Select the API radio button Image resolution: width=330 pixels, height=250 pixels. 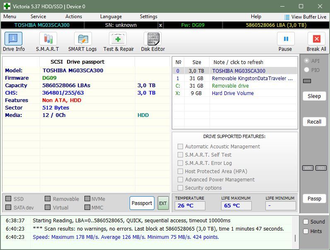pyautogui.click(x=307, y=61)
